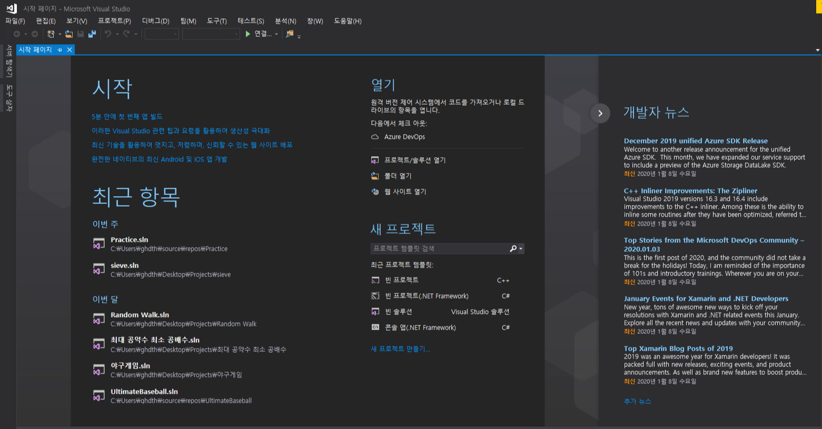This screenshot has width=822, height=429.
Task: Click the navigate backward arrow icon
Action: click(x=17, y=34)
